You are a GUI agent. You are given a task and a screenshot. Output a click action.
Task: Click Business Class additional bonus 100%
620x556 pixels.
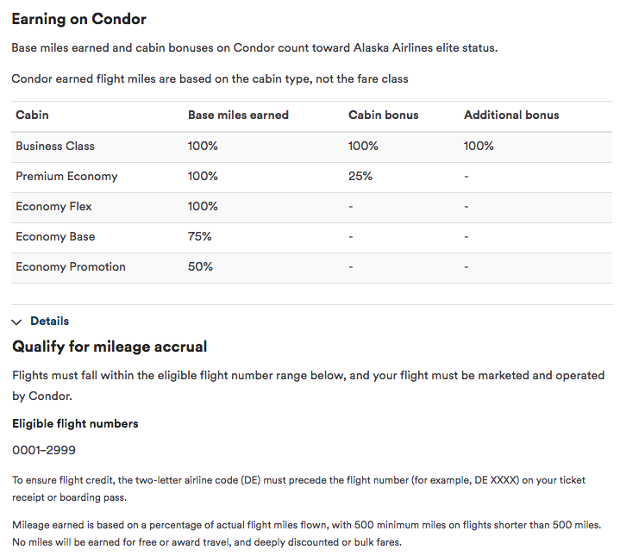479,146
